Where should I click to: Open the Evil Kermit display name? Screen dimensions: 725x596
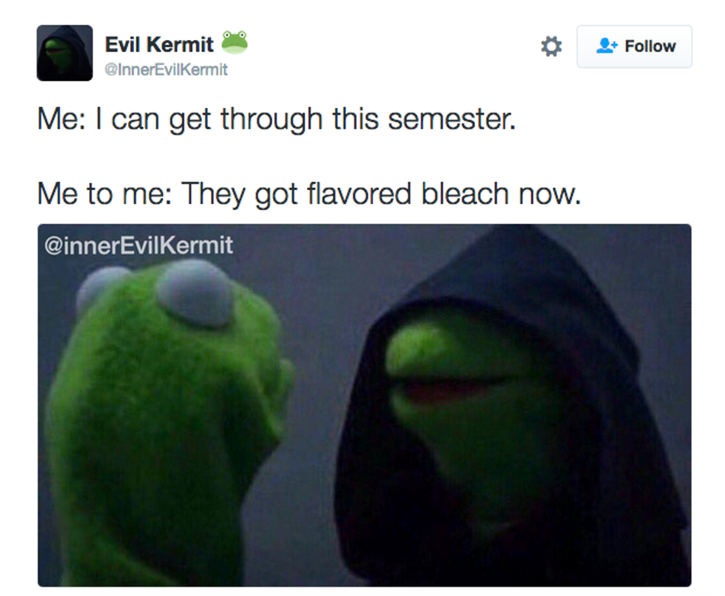tap(159, 44)
